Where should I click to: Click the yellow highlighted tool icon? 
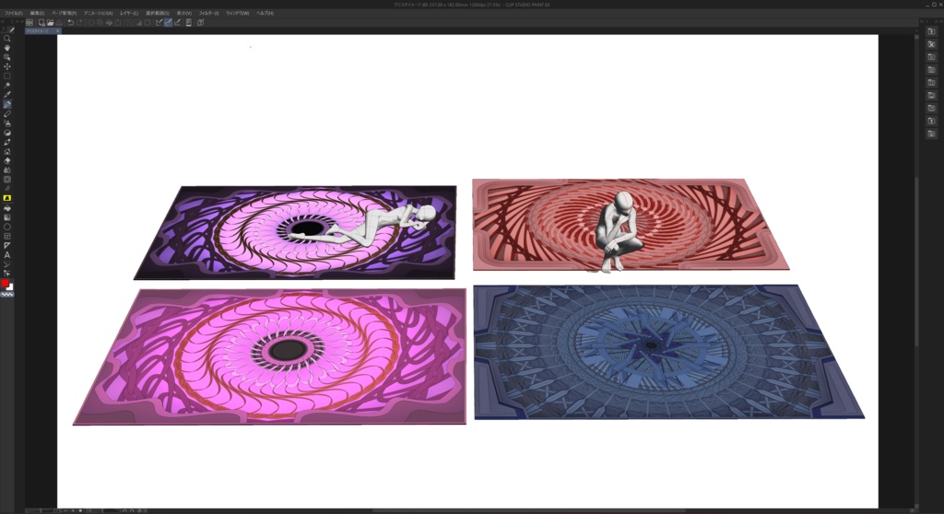pyautogui.click(x=7, y=198)
